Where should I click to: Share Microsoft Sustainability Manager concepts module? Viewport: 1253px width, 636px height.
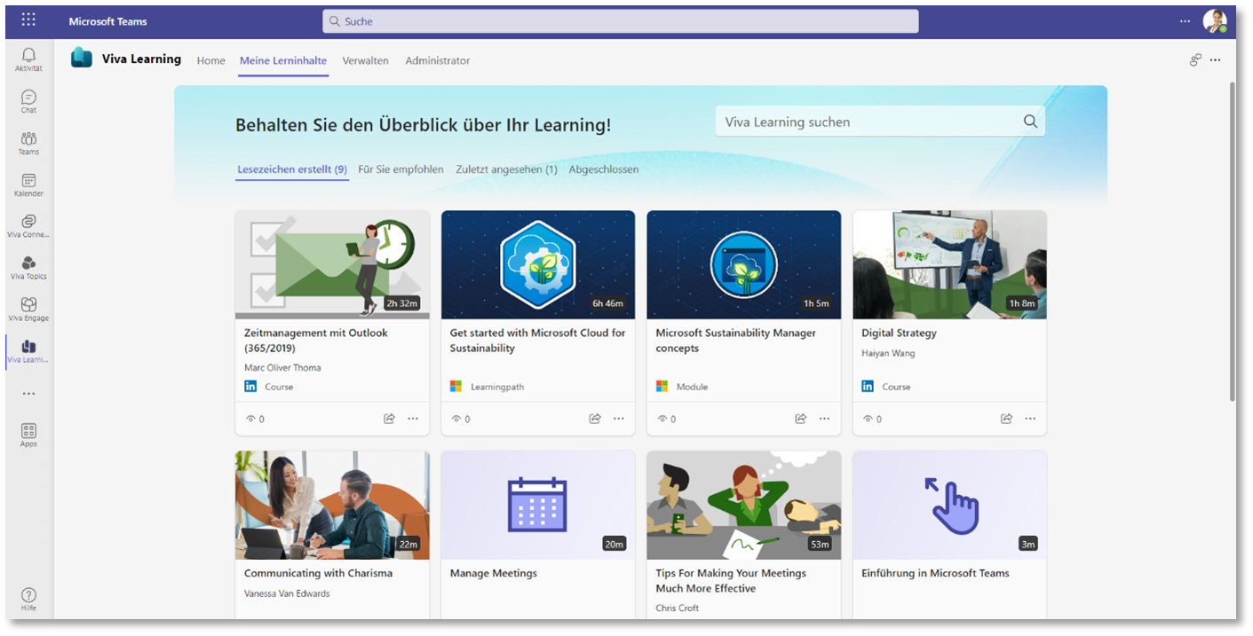pyautogui.click(x=801, y=419)
